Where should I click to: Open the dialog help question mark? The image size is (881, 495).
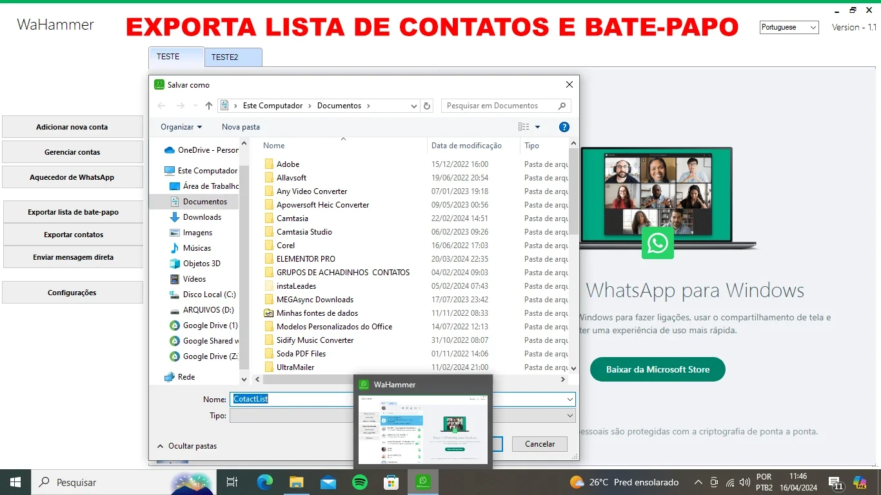click(564, 127)
